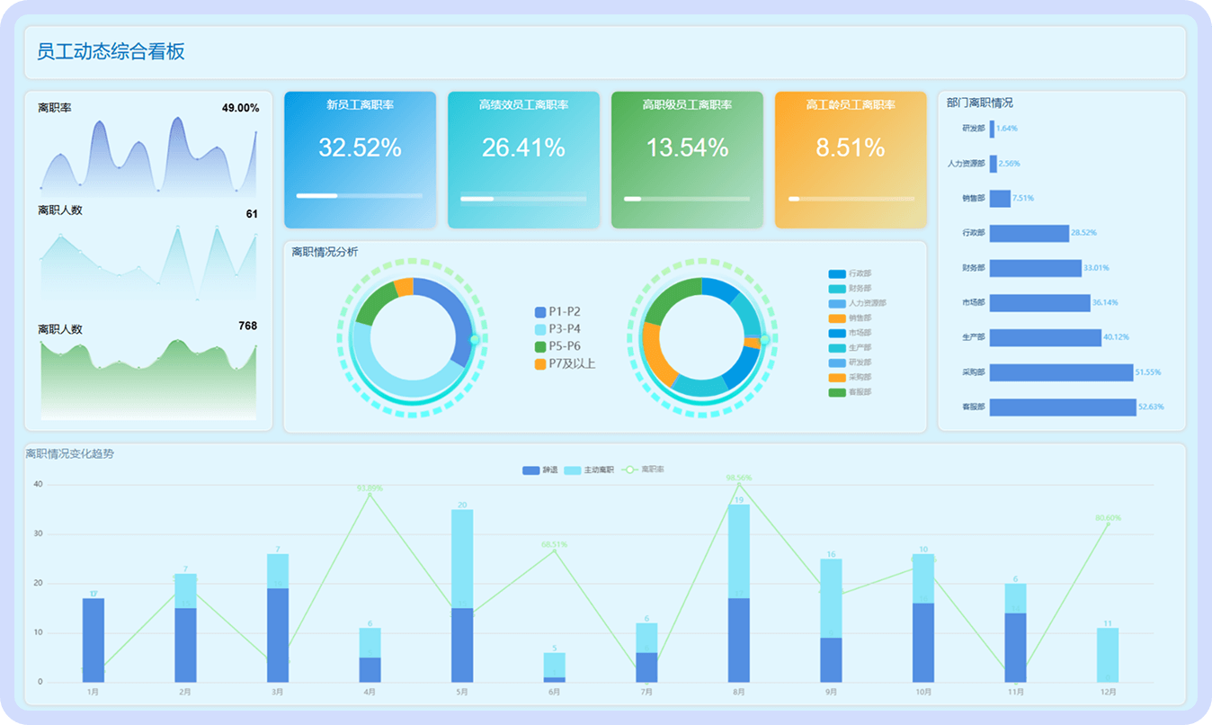This screenshot has width=1212, height=725.
Task: Click the 93.89% data point for 4月
Action: 370,495
